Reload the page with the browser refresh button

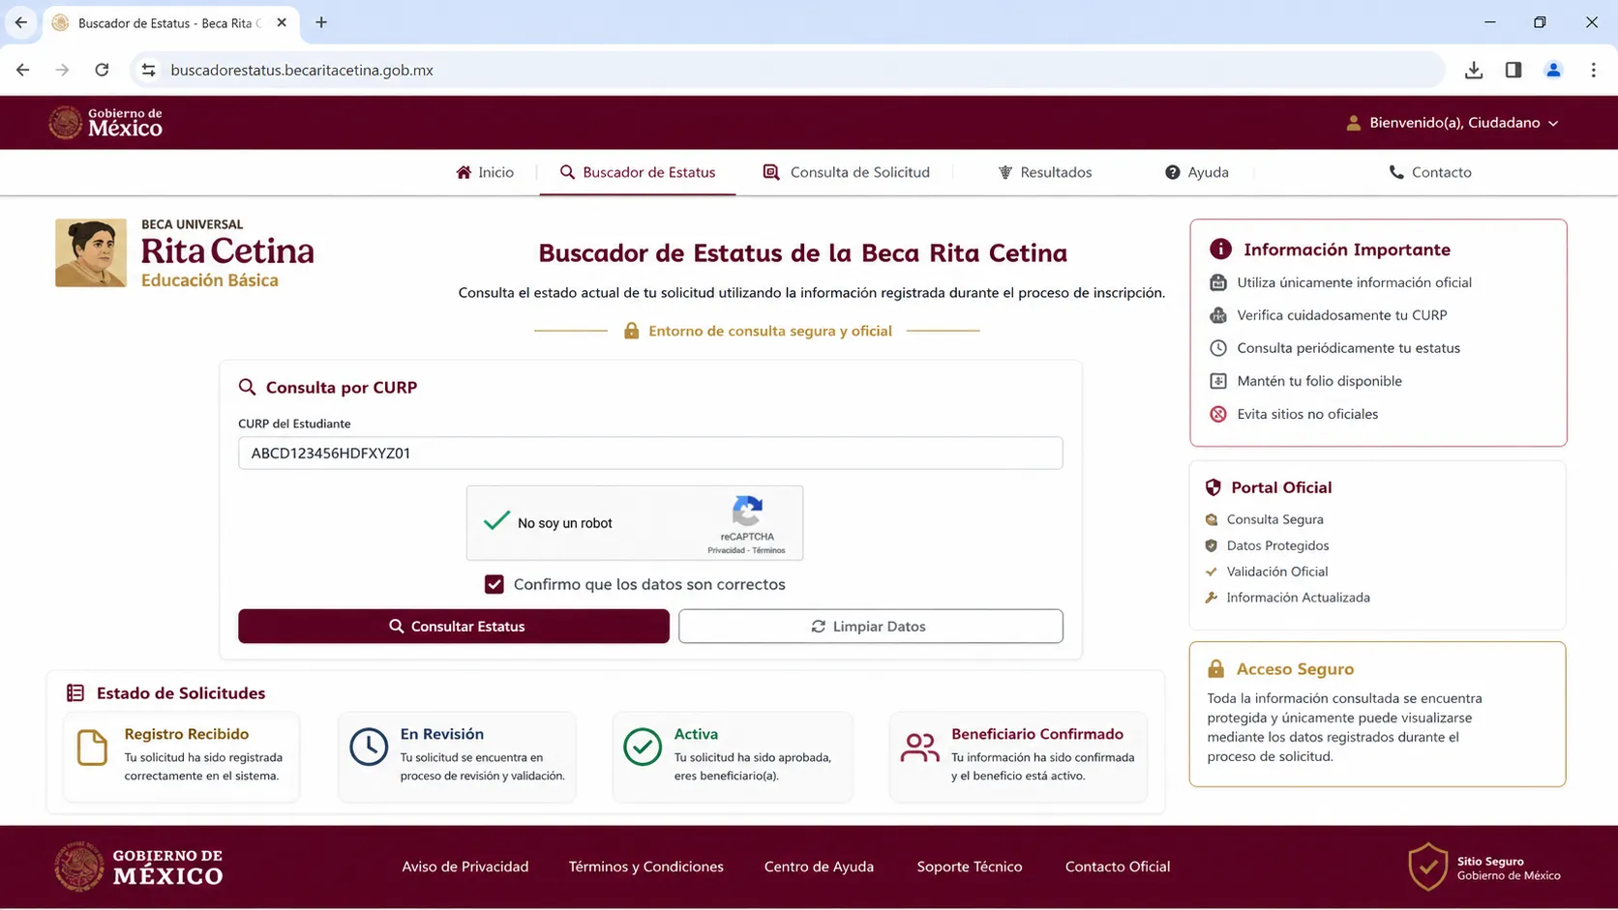[x=102, y=70]
